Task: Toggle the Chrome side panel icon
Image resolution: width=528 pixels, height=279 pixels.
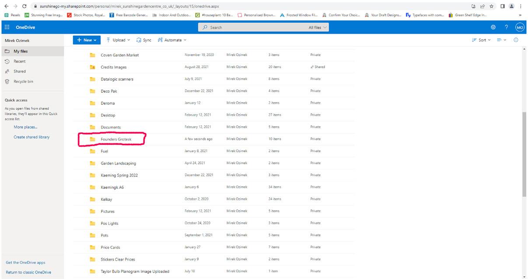Action: [502, 6]
